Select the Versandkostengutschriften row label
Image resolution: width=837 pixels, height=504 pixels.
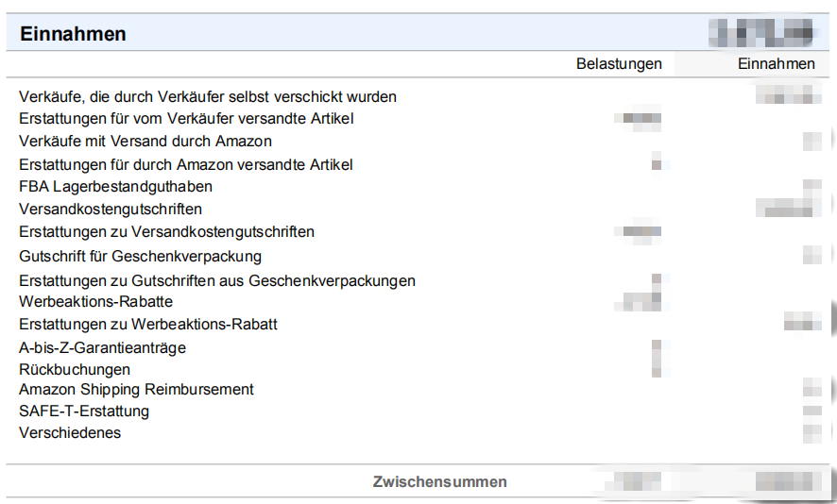click(111, 209)
